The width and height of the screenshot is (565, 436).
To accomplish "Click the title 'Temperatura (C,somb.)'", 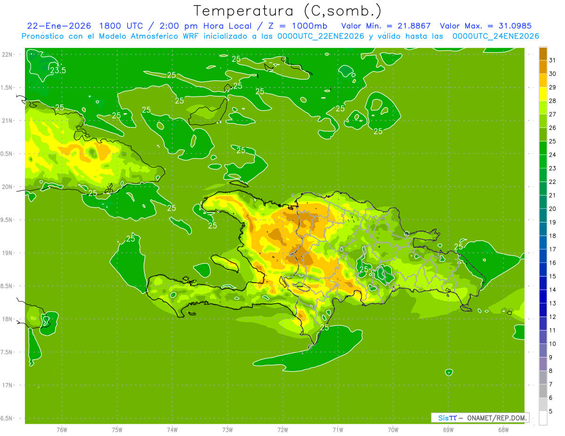I will tap(287, 11).
